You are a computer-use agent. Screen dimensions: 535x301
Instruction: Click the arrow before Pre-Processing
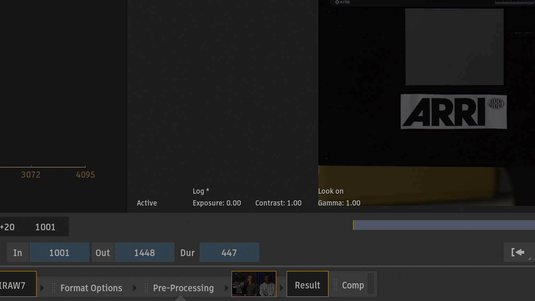(x=135, y=288)
